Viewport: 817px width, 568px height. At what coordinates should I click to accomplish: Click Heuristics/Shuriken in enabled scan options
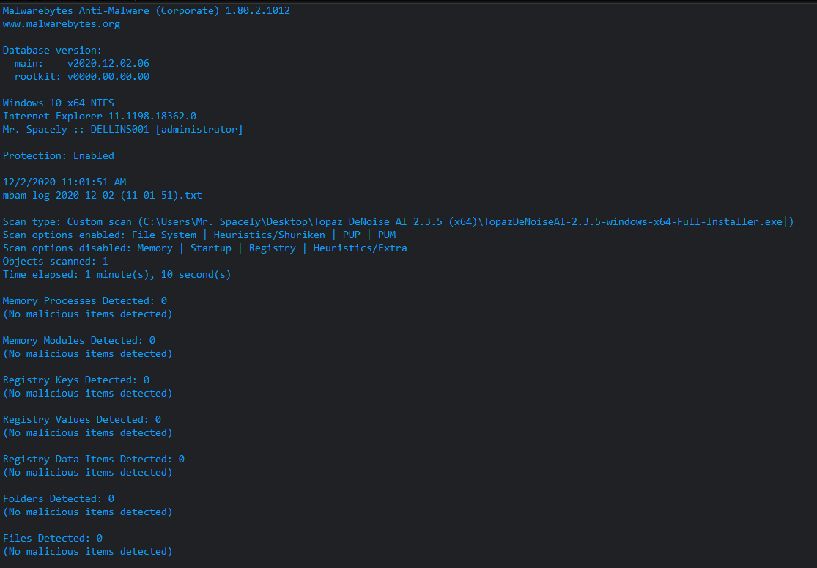click(x=270, y=235)
